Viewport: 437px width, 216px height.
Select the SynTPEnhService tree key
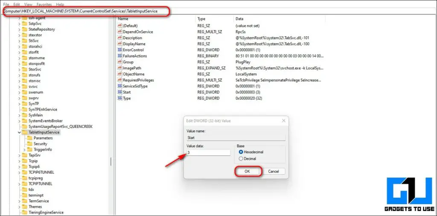pos(43,109)
